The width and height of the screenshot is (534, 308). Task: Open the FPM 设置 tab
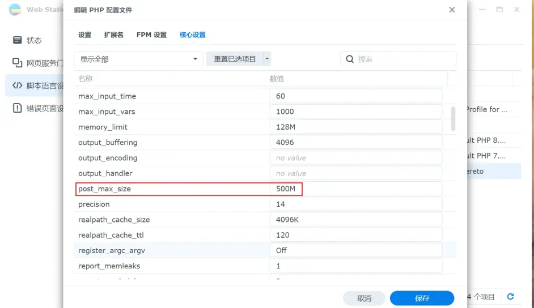[151, 35]
